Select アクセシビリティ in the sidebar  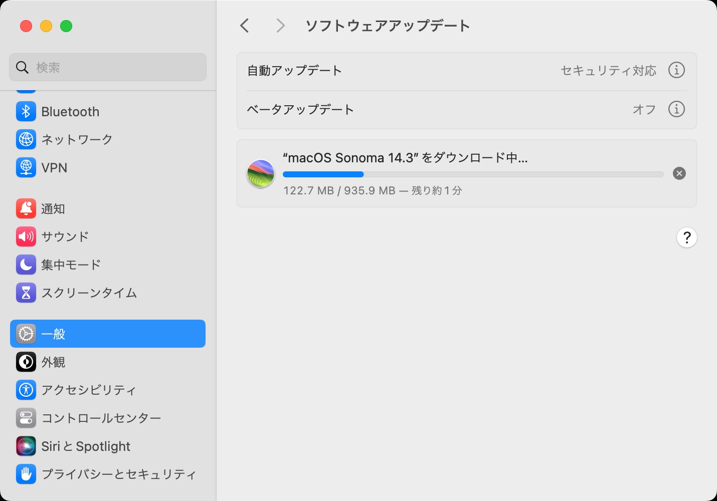108,390
